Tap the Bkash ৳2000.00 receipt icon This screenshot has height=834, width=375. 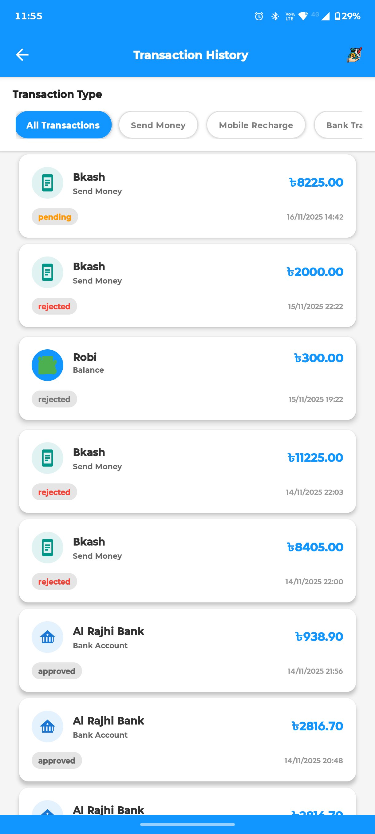[x=47, y=272]
